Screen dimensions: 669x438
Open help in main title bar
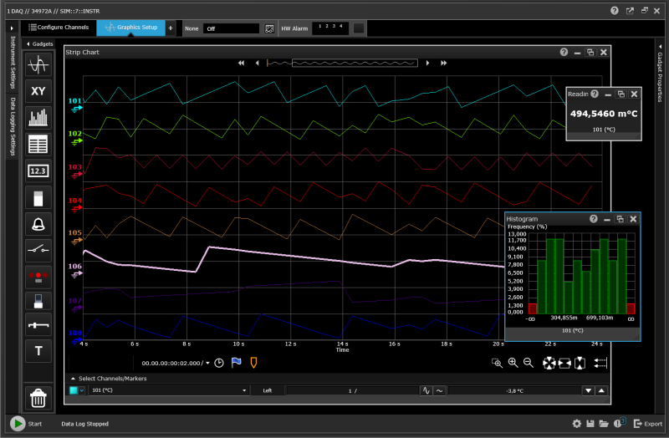(615, 11)
